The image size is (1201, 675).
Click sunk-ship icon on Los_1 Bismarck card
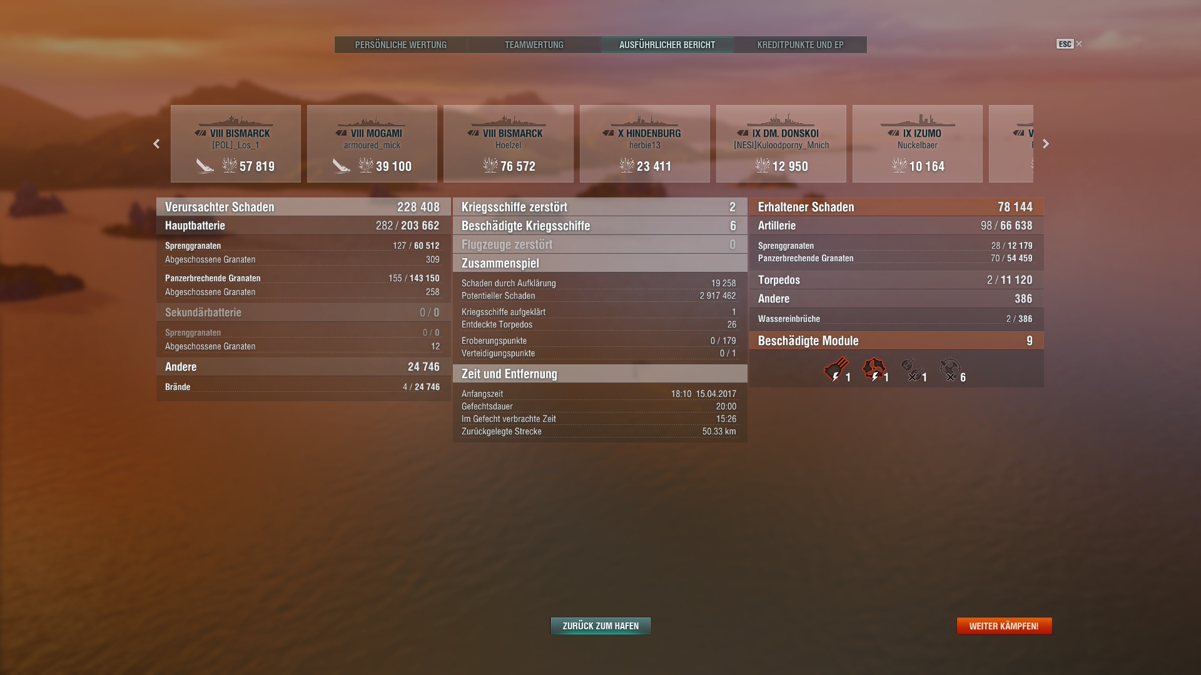pyautogui.click(x=205, y=166)
